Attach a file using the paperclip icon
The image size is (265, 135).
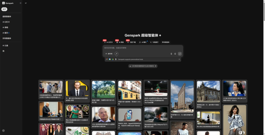171,54
